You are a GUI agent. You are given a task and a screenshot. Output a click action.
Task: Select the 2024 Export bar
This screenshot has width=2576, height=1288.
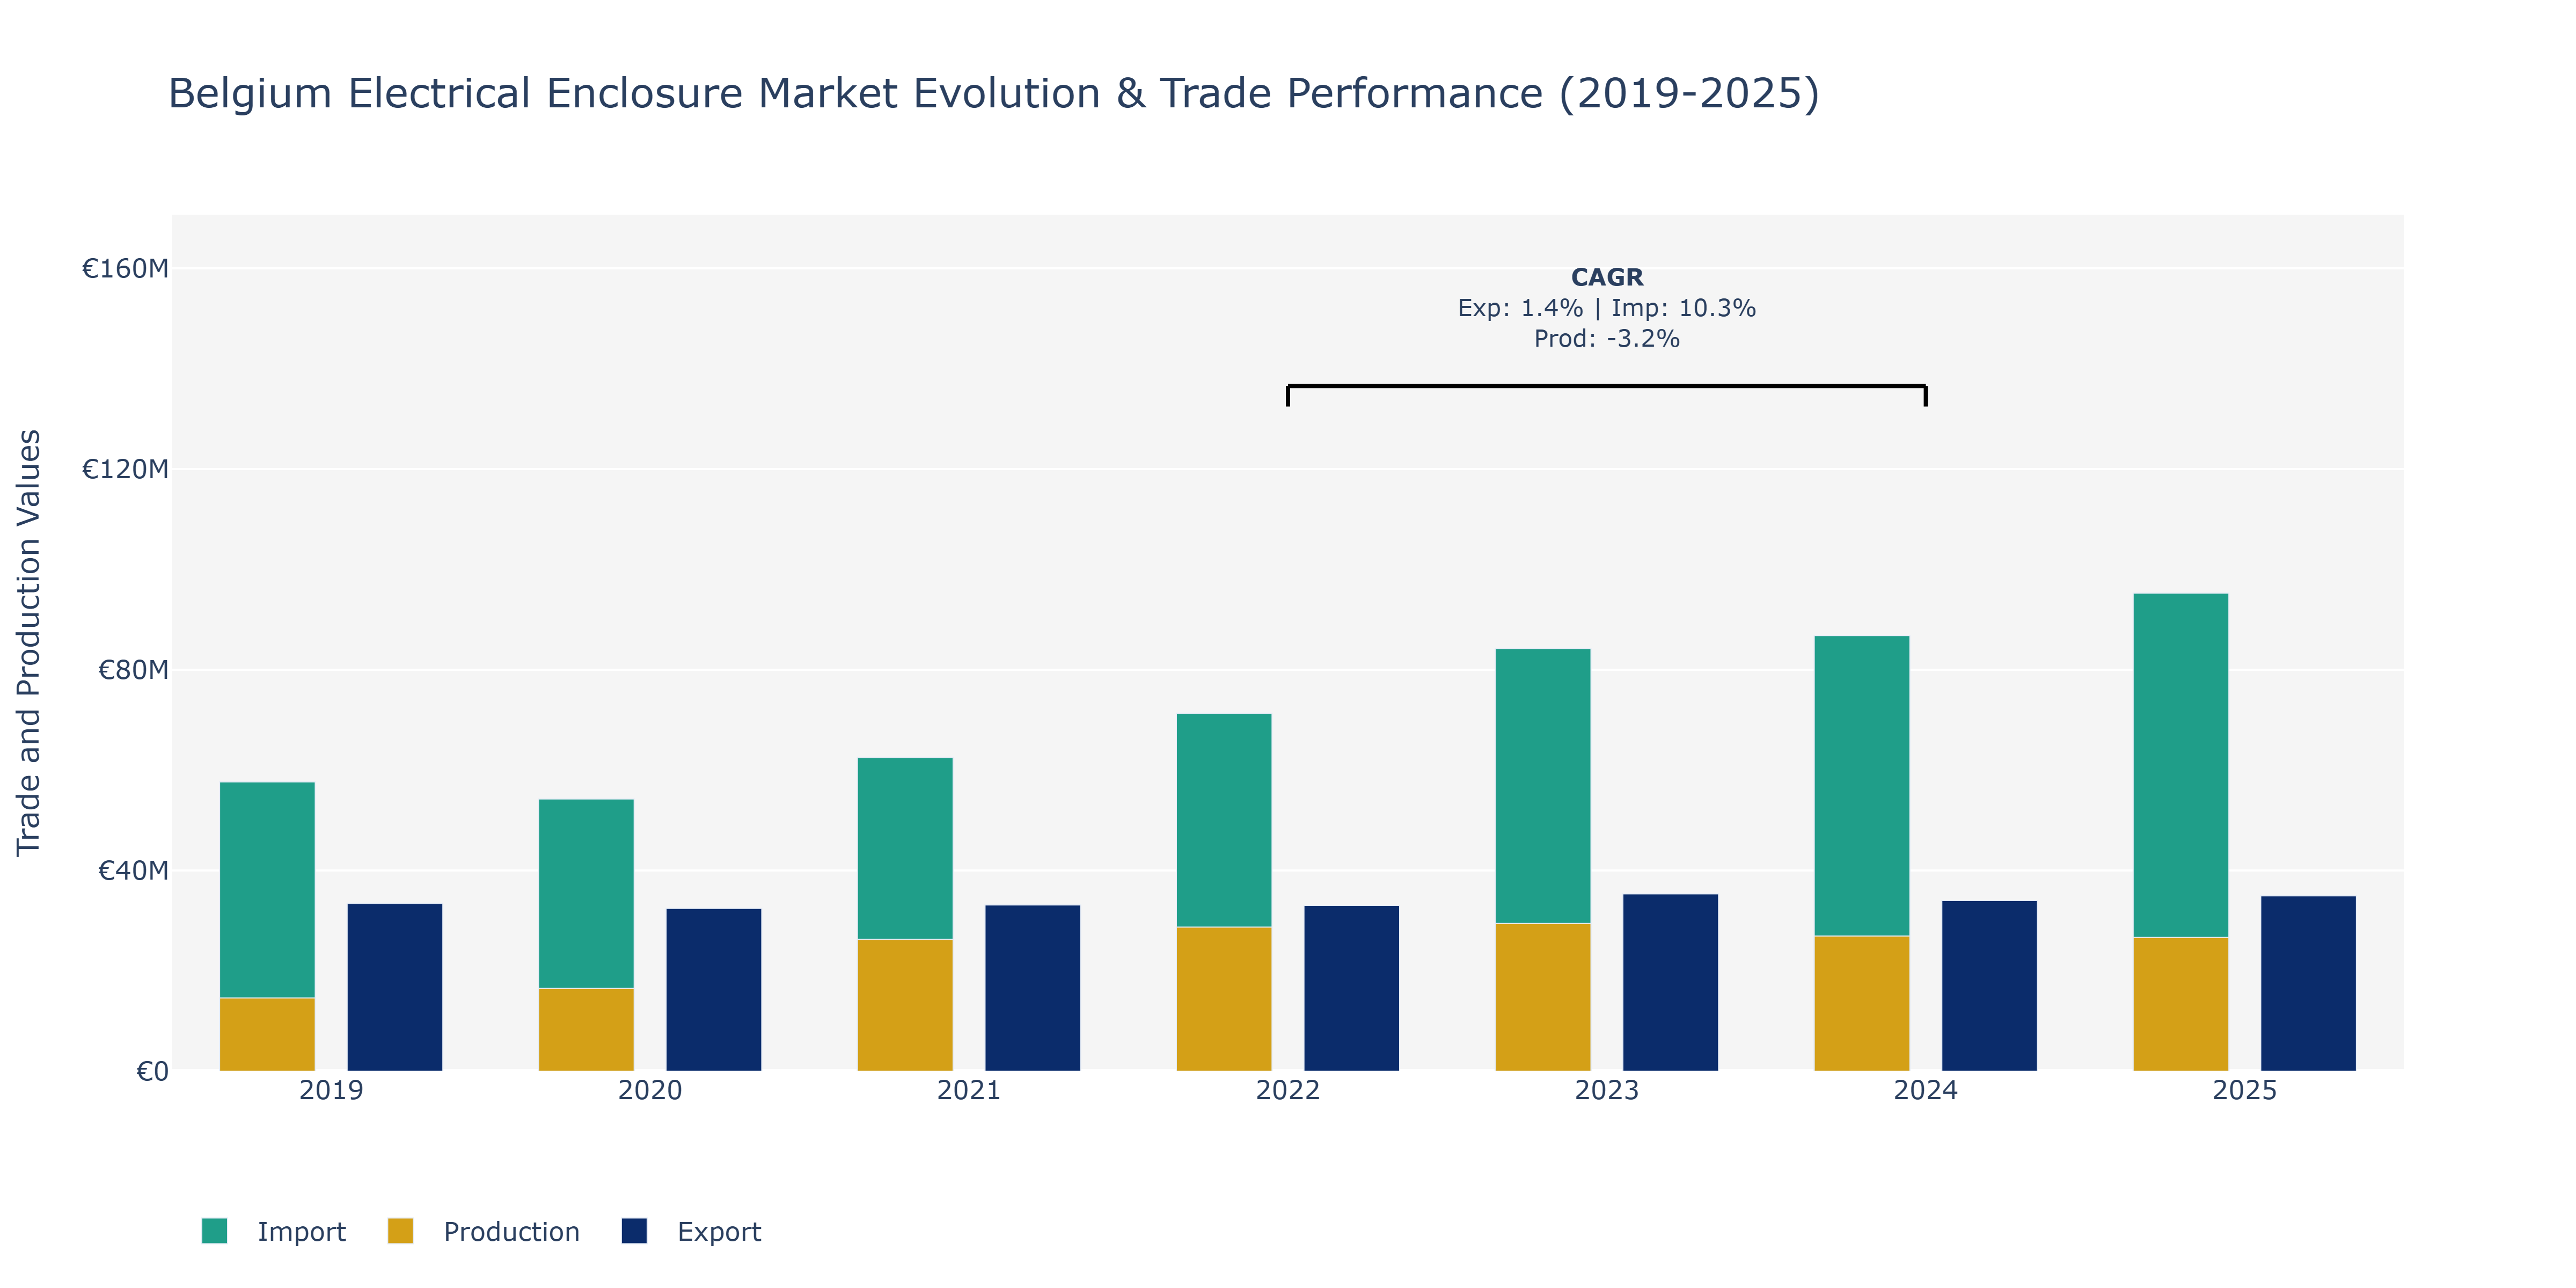pyautogui.click(x=1990, y=986)
